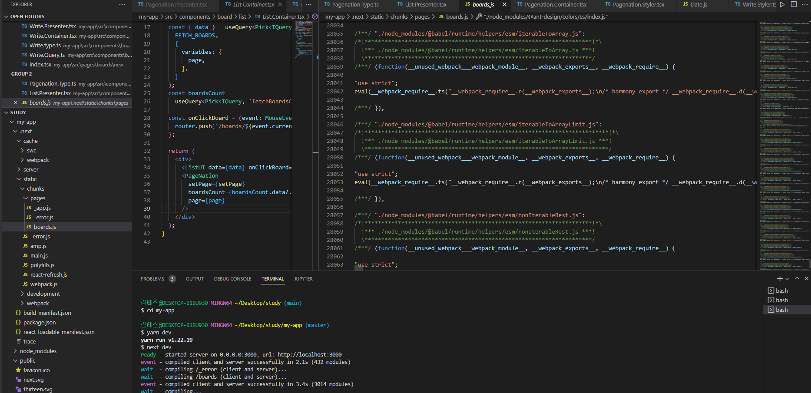Image resolution: width=811 pixels, height=393 pixels.
Task: Close the boards.js editor tab
Action: pyautogui.click(x=504, y=4)
